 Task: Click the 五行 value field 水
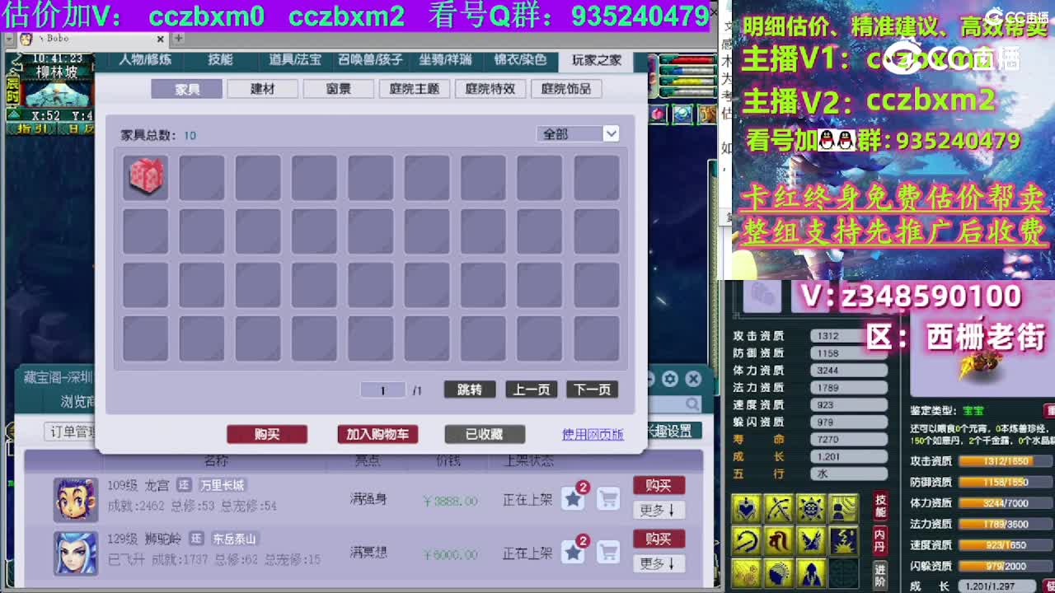coord(849,474)
